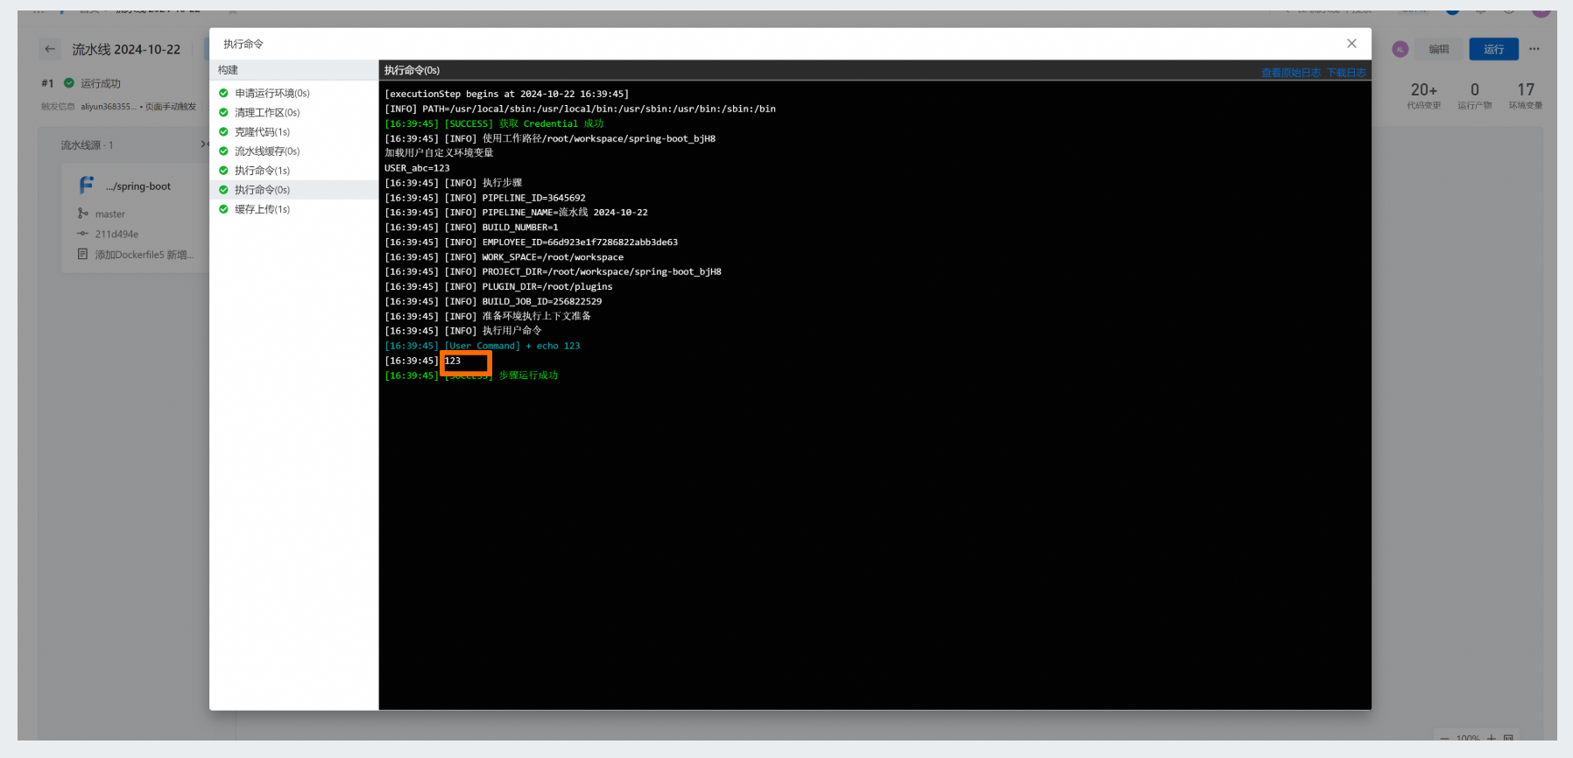The height and width of the screenshot is (758, 1573).
Task: Click the 执行命令 dialog title
Action: coord(243,44)
